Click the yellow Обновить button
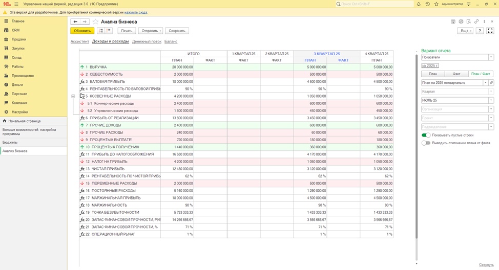Screen dimensions: 499x270 (82, 31)
